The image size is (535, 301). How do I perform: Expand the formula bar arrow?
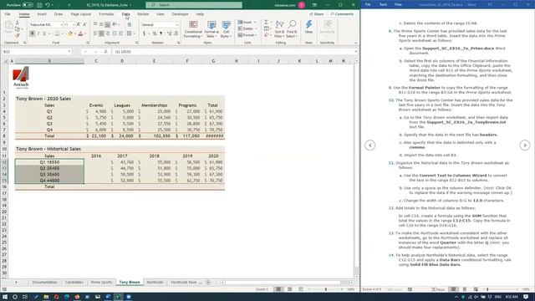356,52
